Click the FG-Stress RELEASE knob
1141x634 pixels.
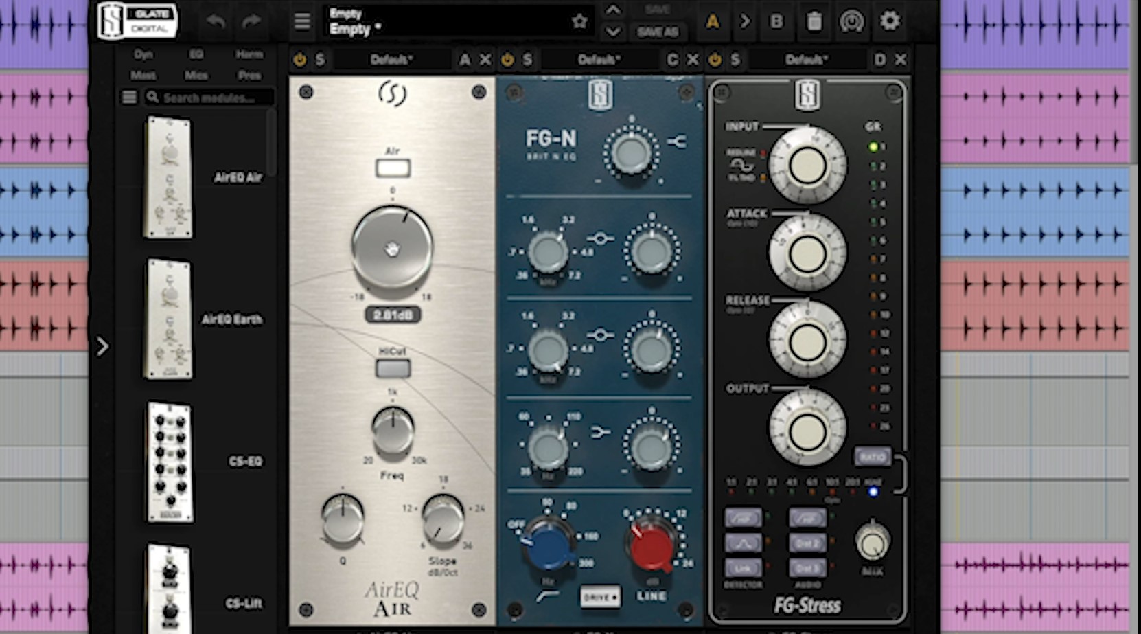[x=807, y=341]
